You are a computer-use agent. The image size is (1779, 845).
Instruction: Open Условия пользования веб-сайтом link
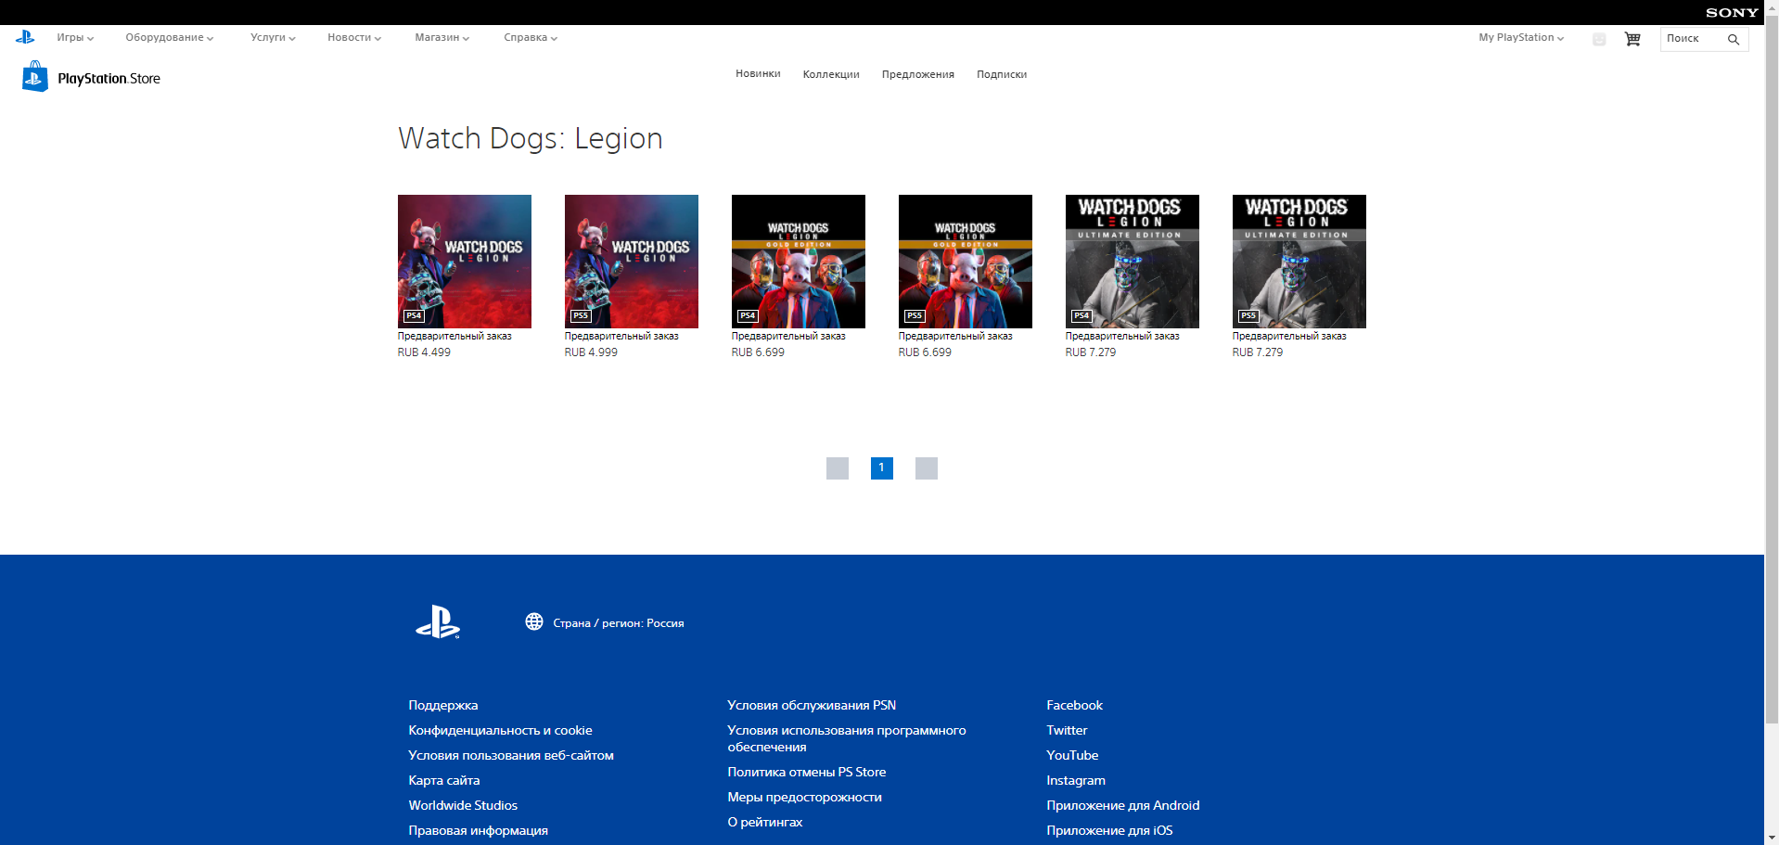(x=511, y=756)
